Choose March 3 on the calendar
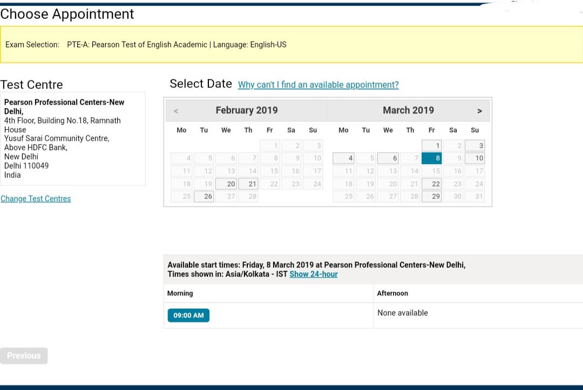The width and height of the screenshot is (583, 390). pos(475,145)
